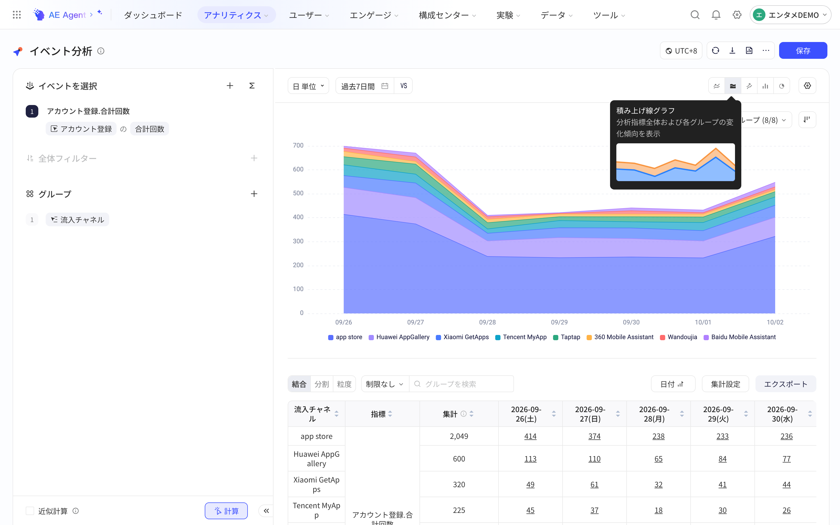Image resolution: width=840 pixels, height=525 pixels.
Task: Click the search magnifier icon
Action: coord(695,15)
